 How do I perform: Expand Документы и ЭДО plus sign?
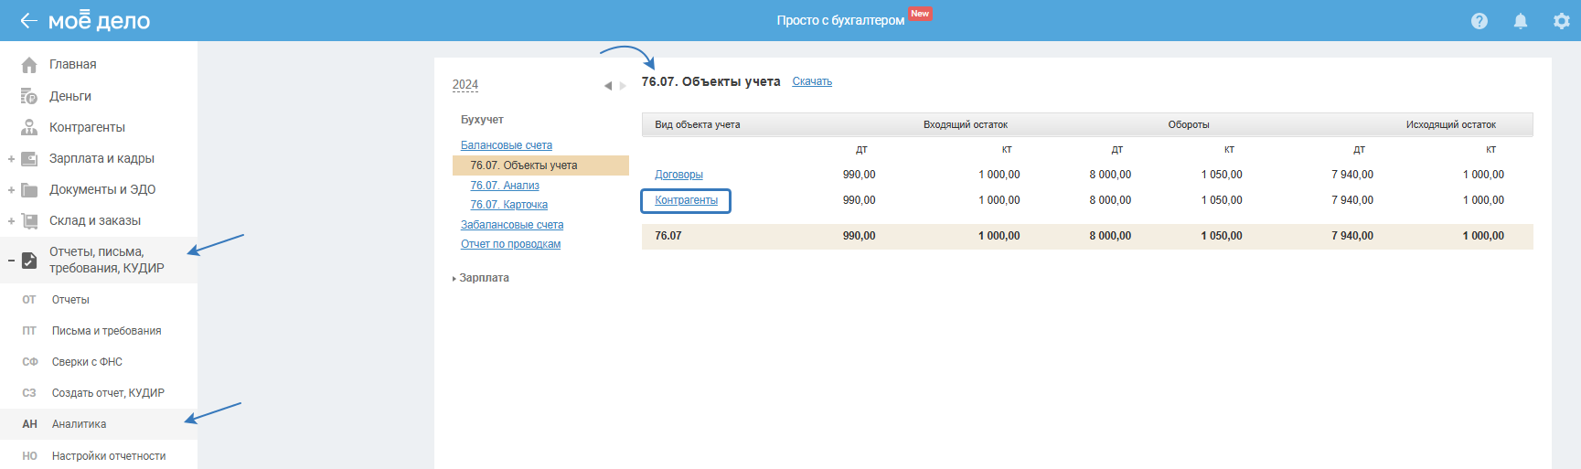click(x=11, y=190)
